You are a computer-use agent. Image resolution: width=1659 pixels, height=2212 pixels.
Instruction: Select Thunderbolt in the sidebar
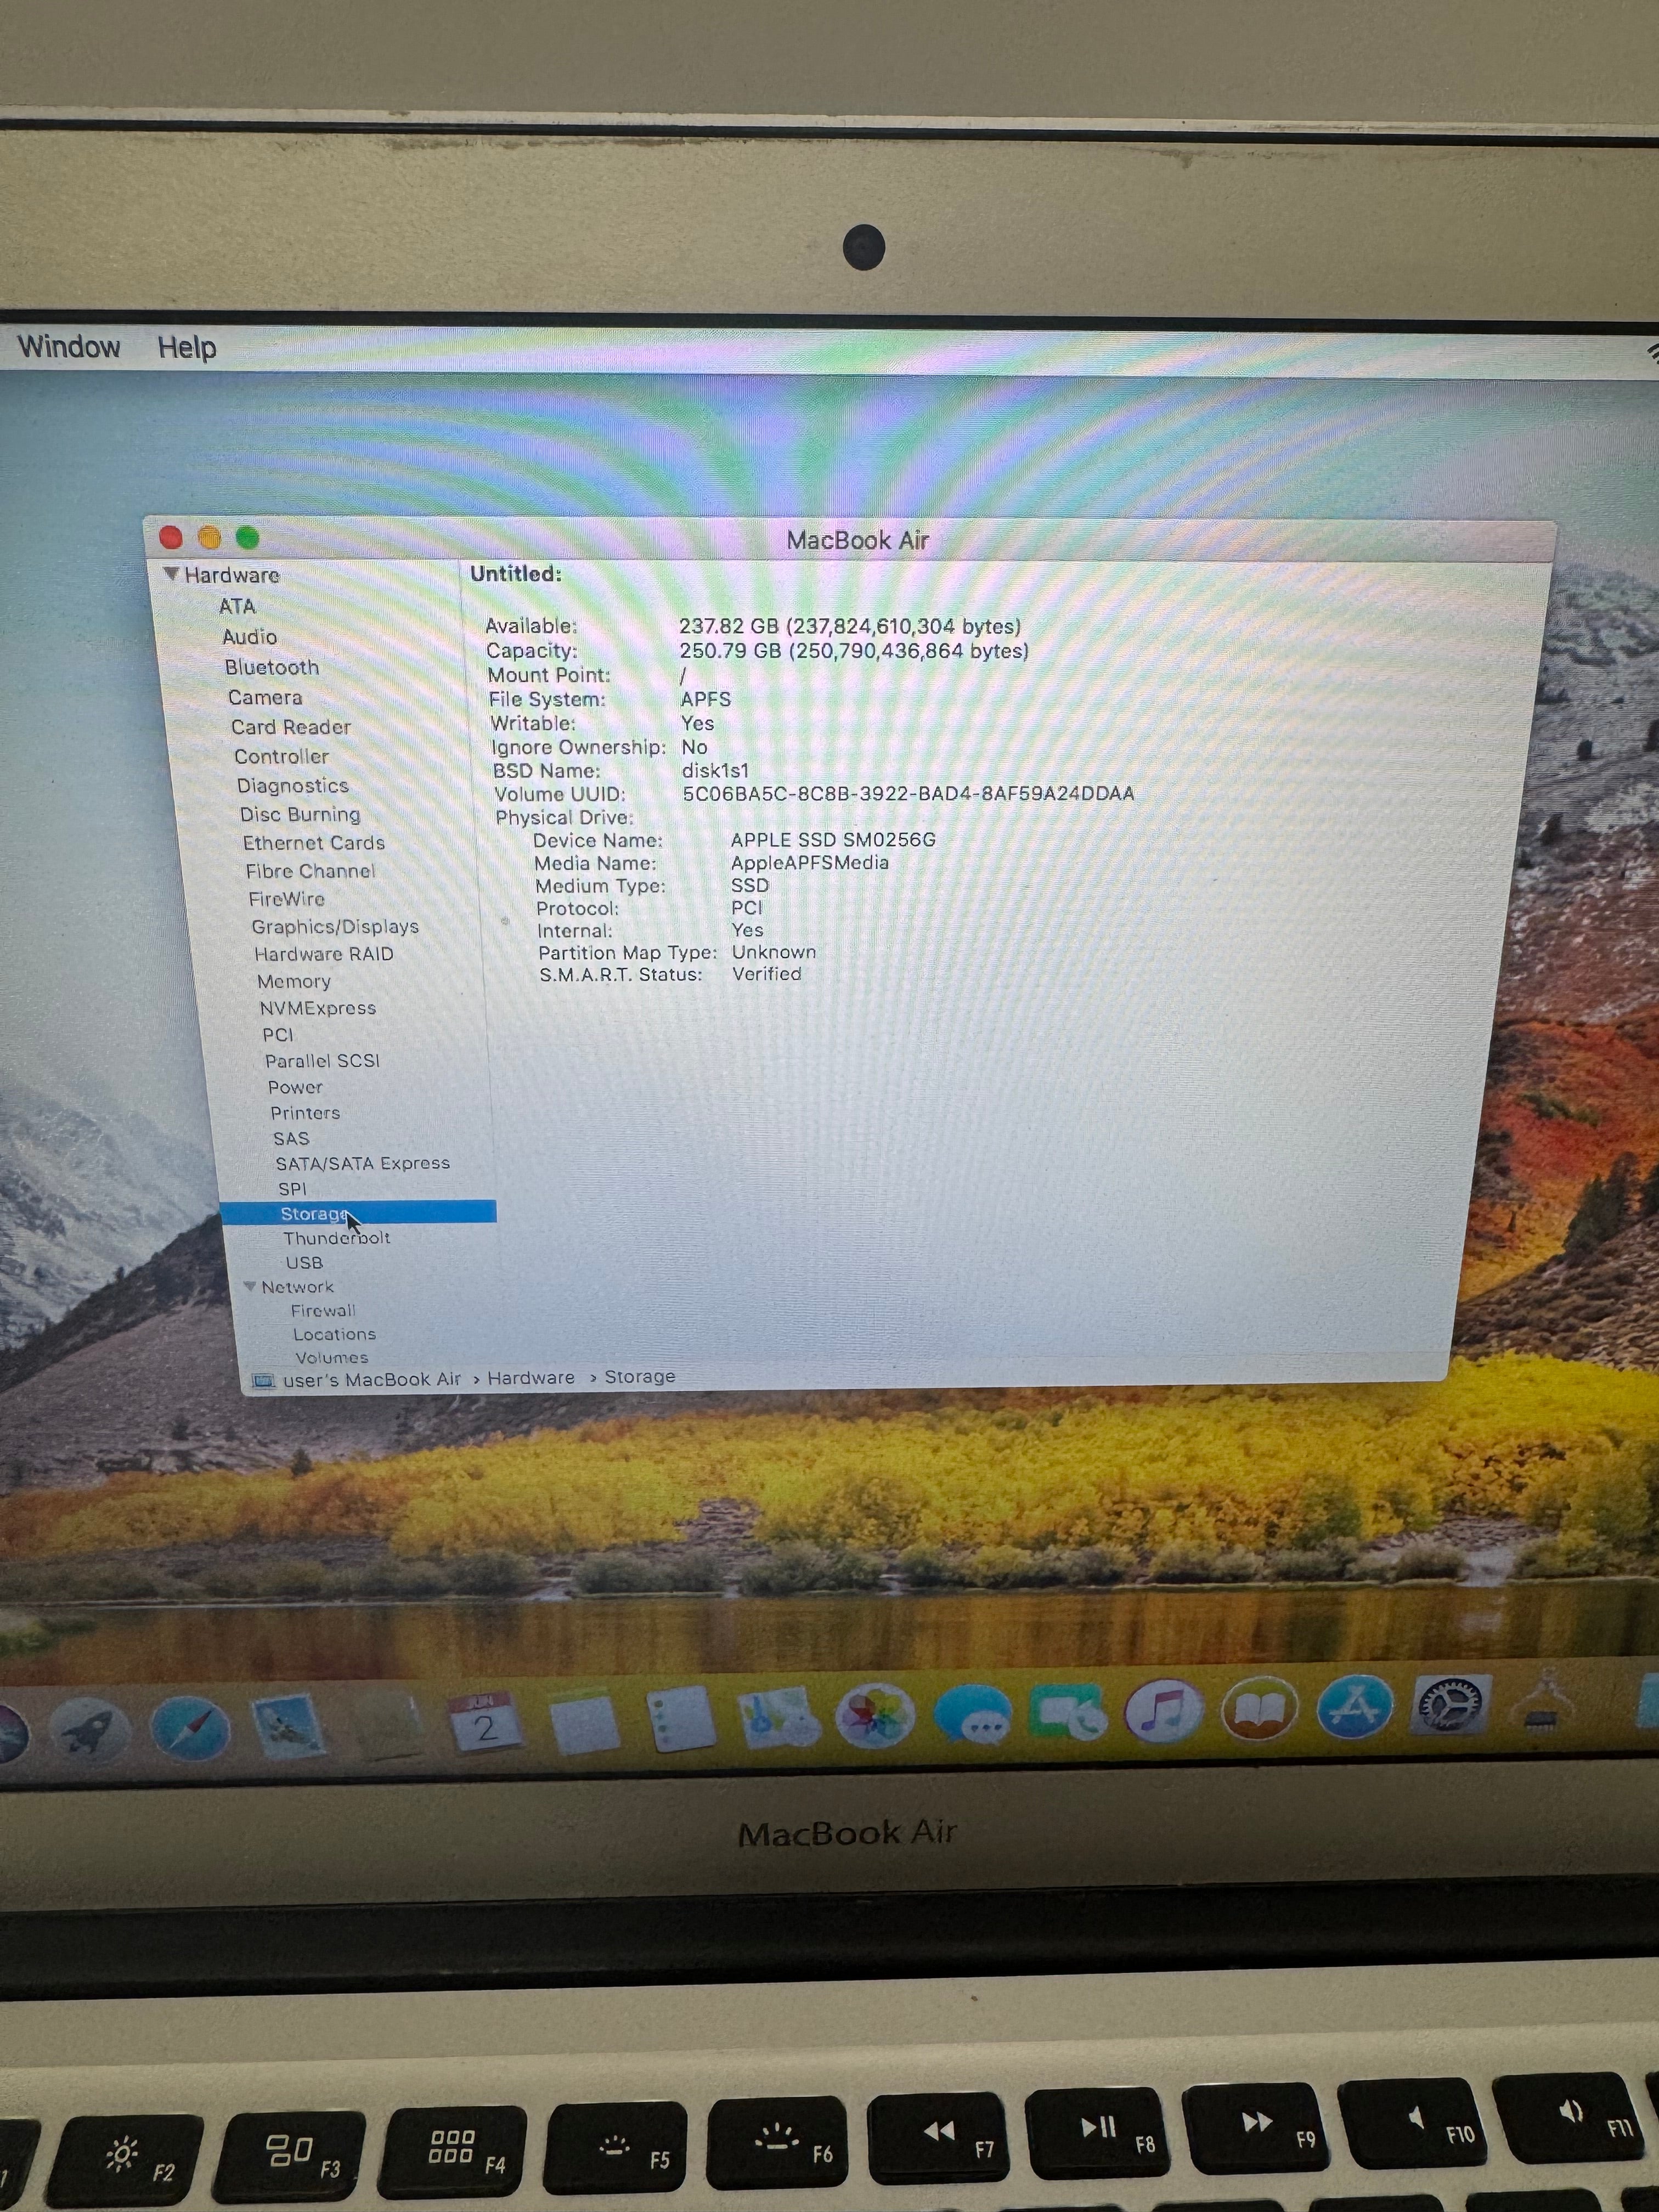[x=337, y=1238]
